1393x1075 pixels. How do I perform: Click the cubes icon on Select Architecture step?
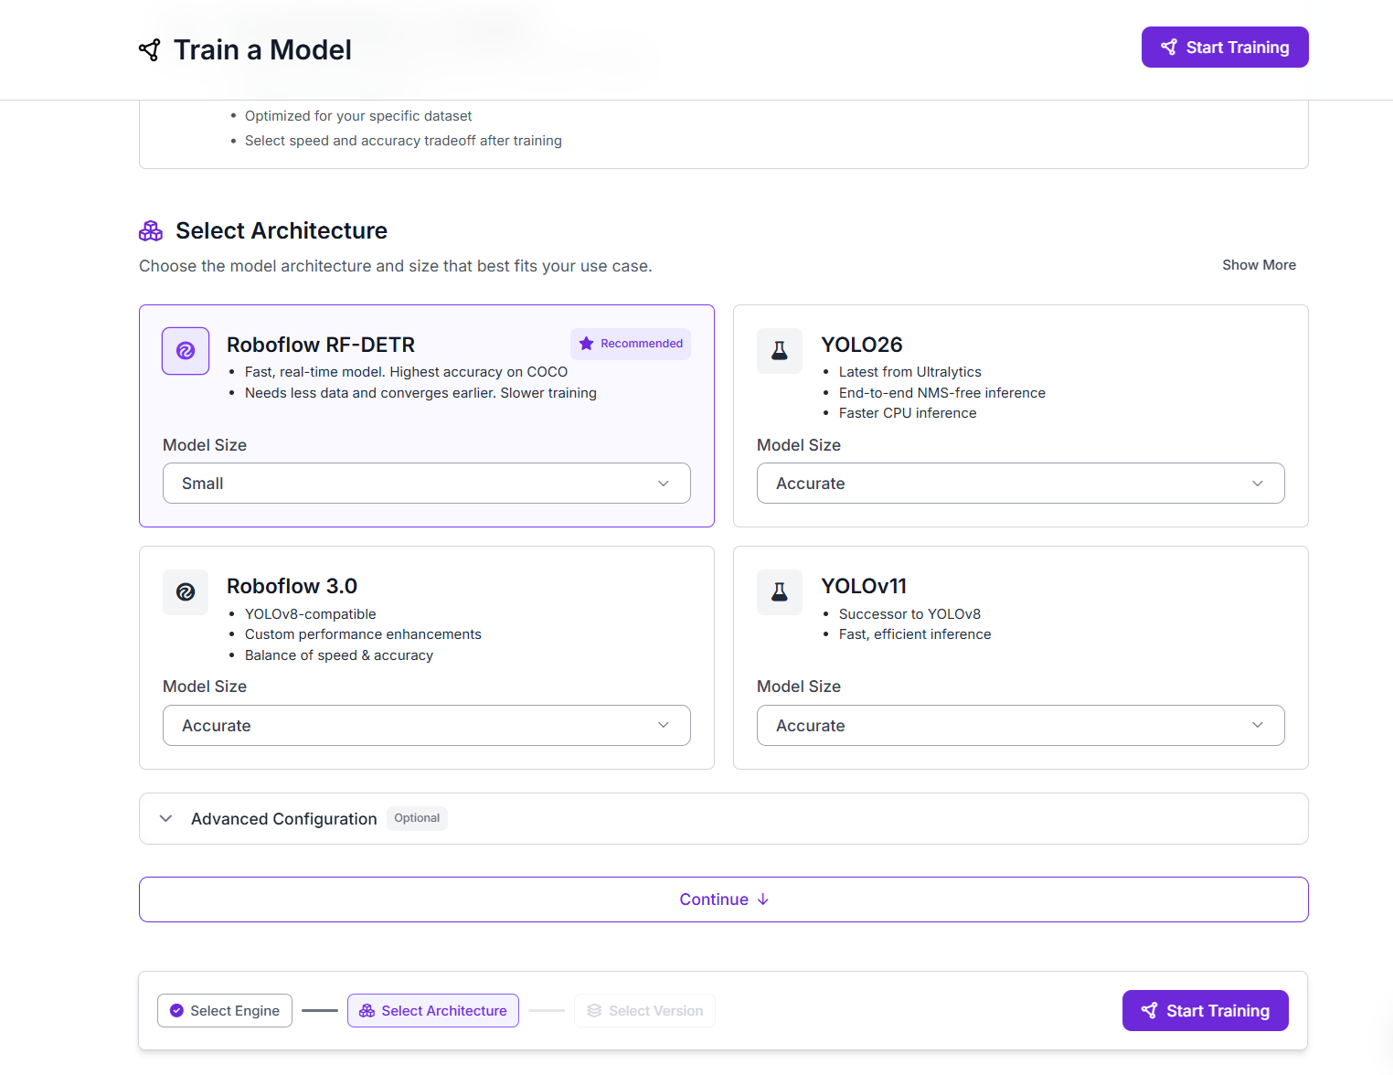click(367, 1011)
